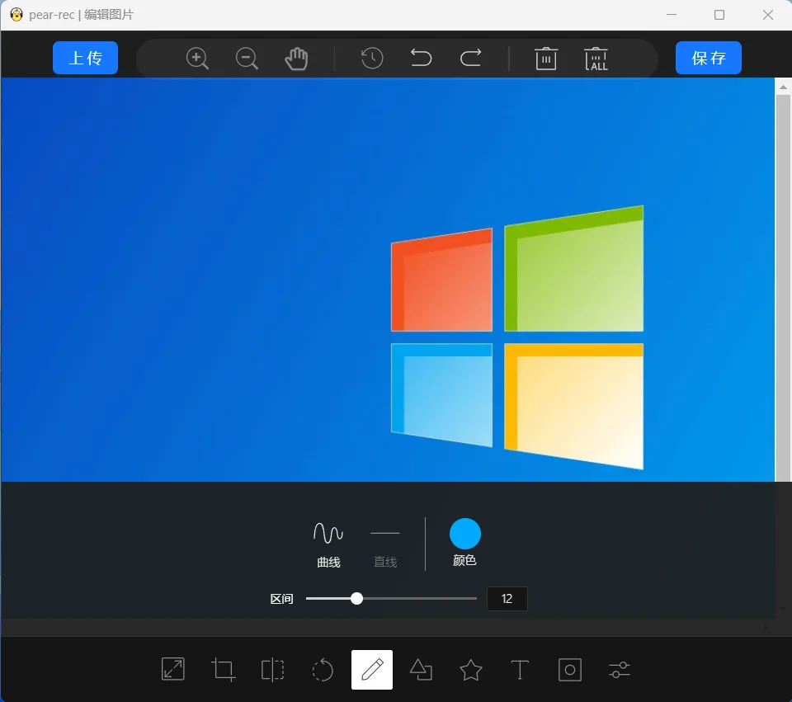
Task: Open the filter sliders tool
Action: tap(620, 670)
